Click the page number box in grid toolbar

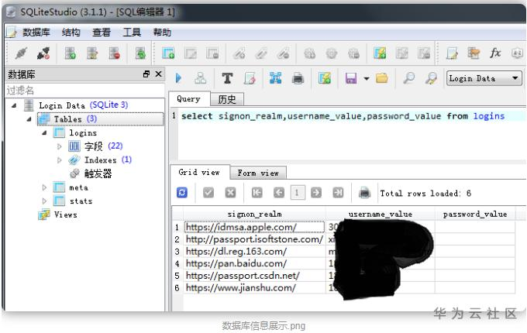(x=297, y=193)
